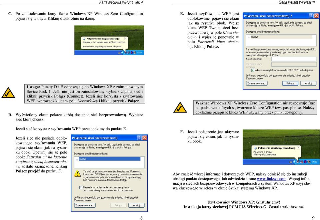This screenshot has height=220, width=320.
Task: Click the red round tray icon near the 14:33 clock
Action: point(305,162)
